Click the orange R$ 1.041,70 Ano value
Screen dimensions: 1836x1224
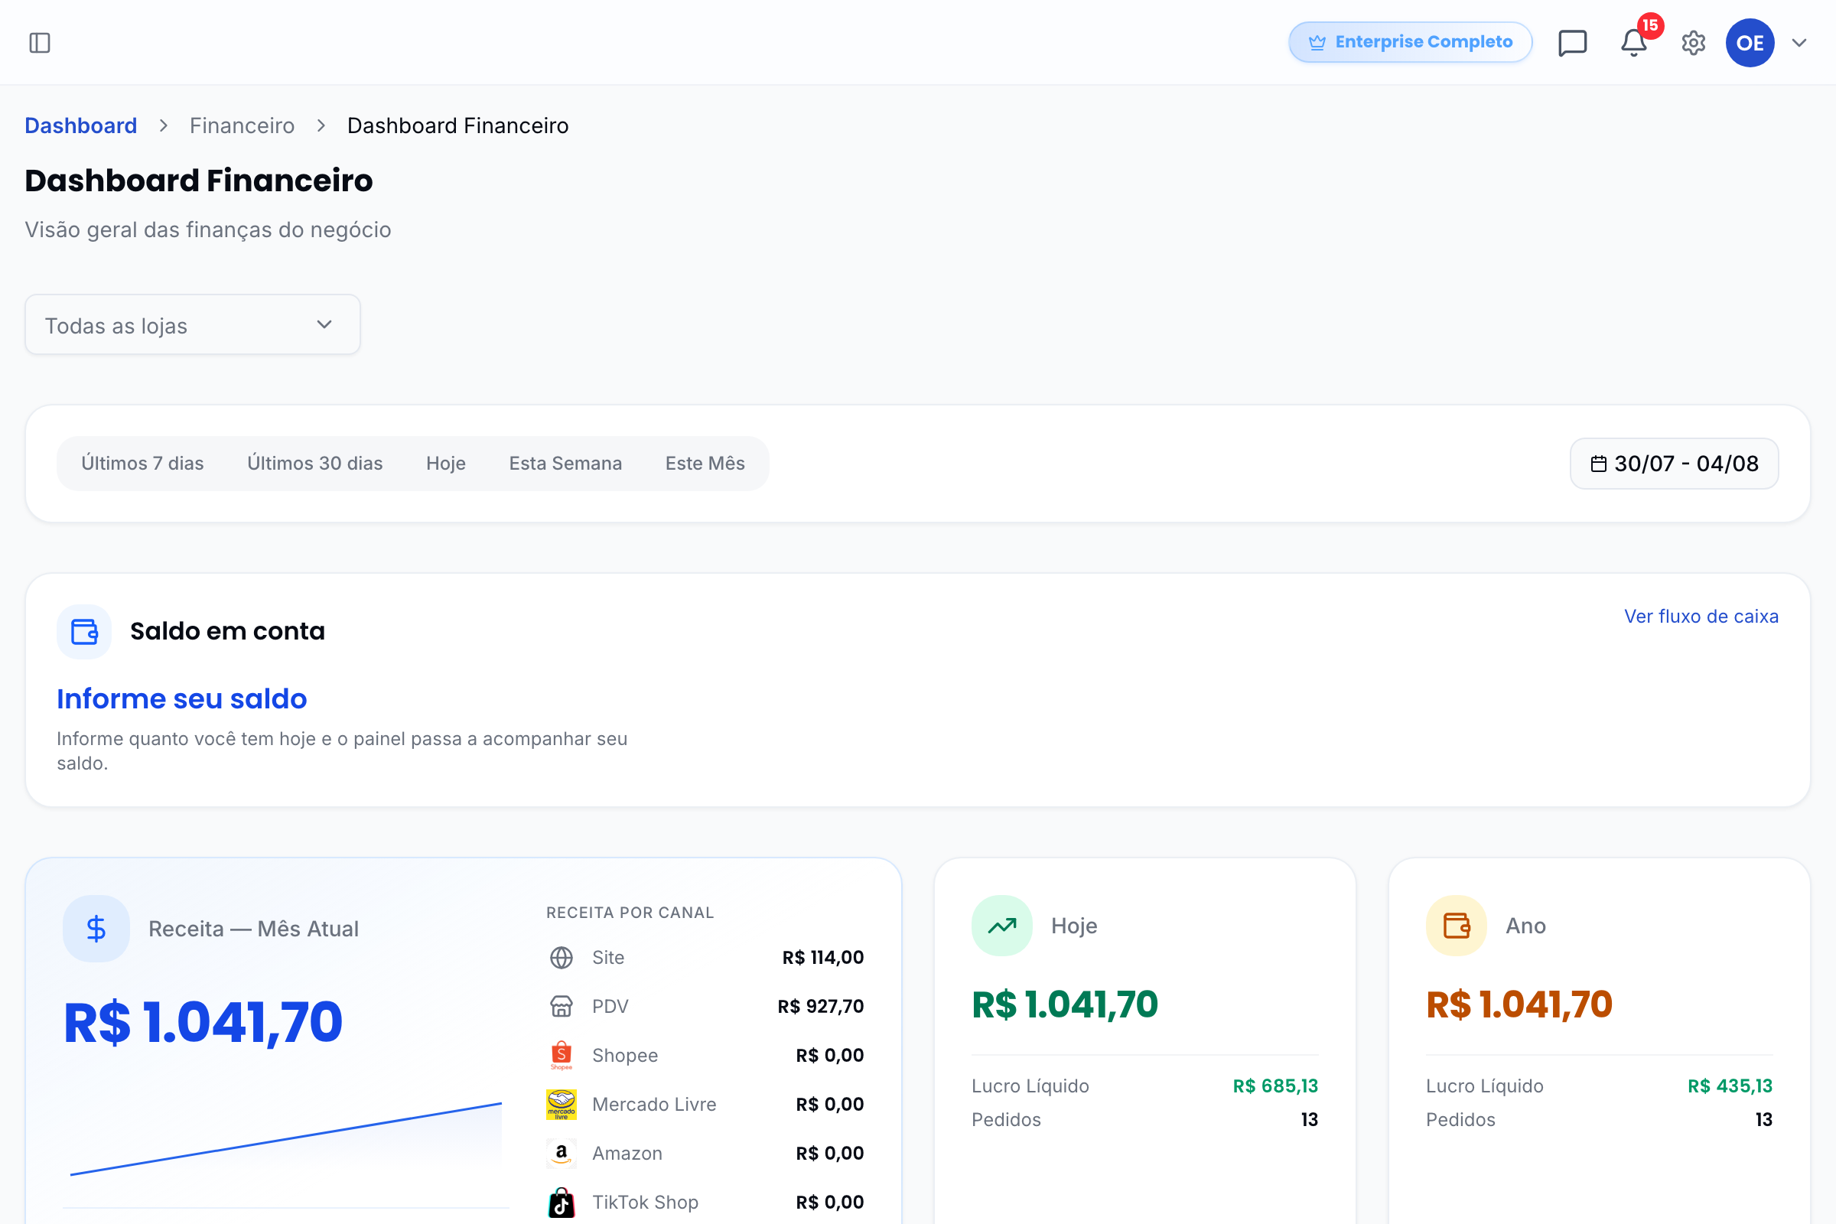point(1519,1004)
